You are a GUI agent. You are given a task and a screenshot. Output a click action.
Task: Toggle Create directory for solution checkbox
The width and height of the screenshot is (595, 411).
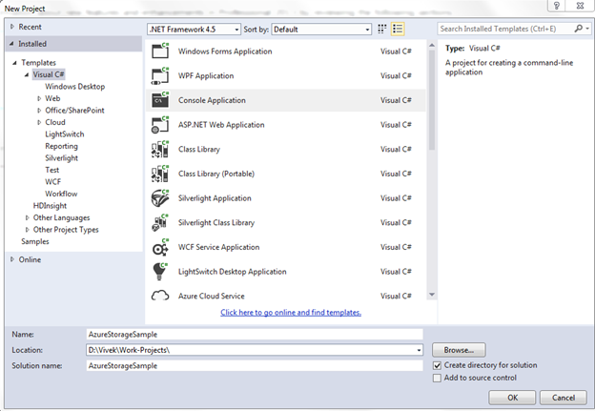437,365
